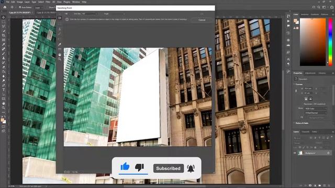Open the second document tab
The image size is (335, 188).
click(46, 13)
